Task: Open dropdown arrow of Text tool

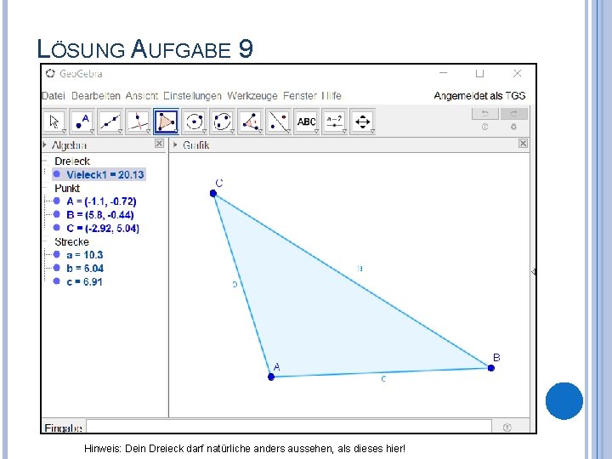Action: coord(316,132)
